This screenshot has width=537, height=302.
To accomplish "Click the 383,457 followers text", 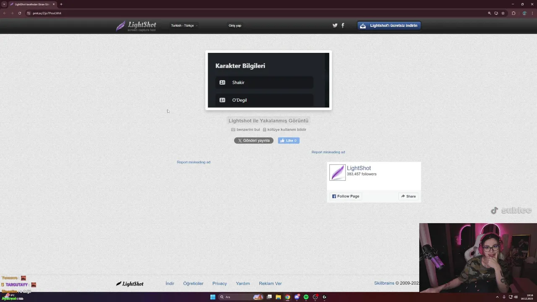I will [x=362, y=174].
